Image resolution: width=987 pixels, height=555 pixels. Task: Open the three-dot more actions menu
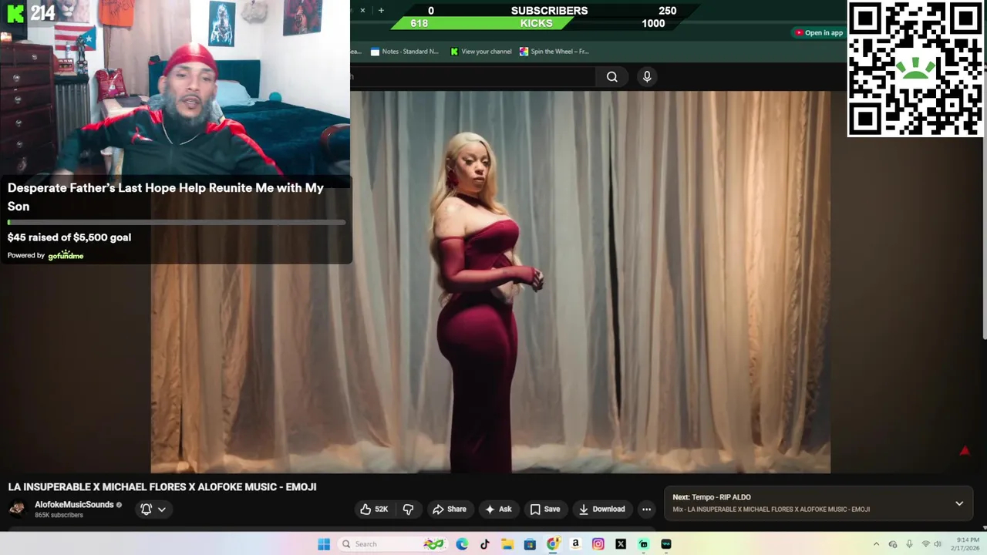646,509
